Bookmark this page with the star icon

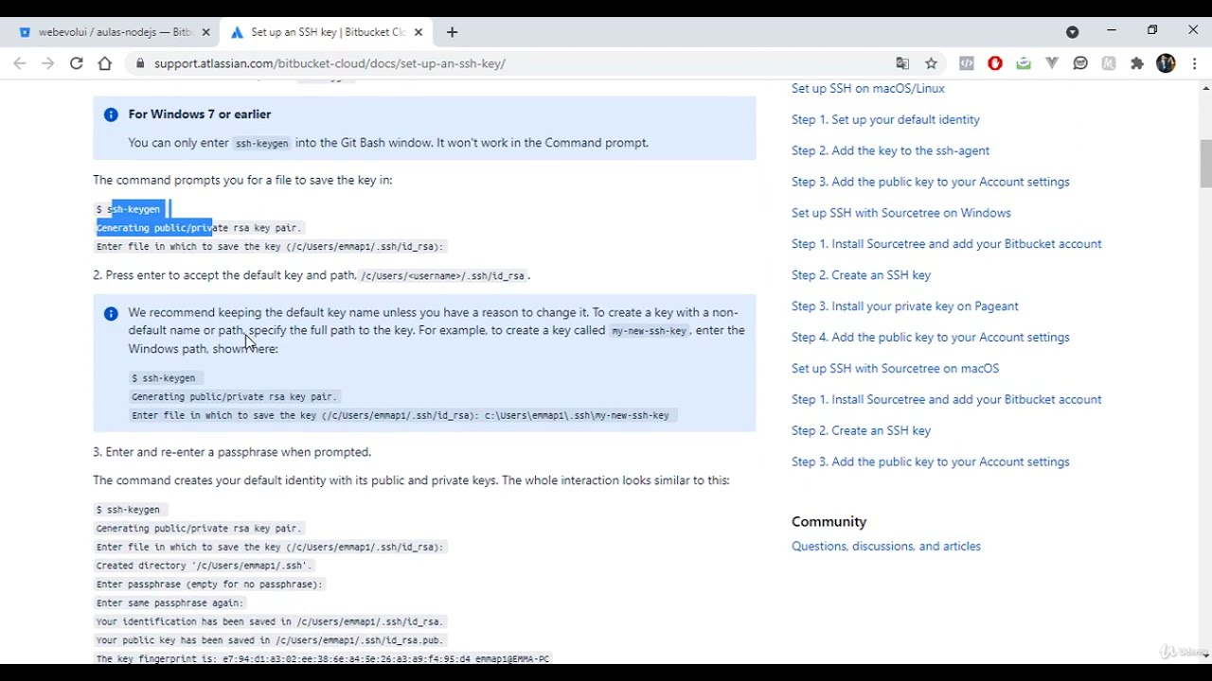pos(931,63)
